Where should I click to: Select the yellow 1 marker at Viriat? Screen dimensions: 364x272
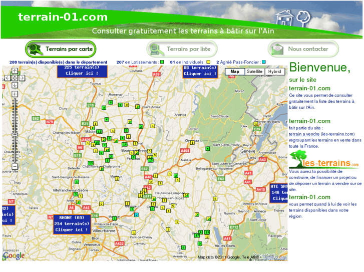pos(135,144)
